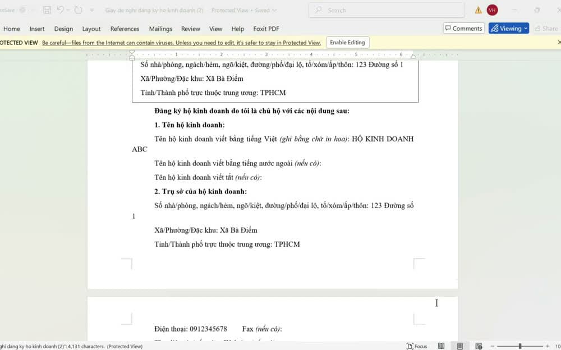Click the Enable Editing button

pyautogui.click(x=347, y=43)
